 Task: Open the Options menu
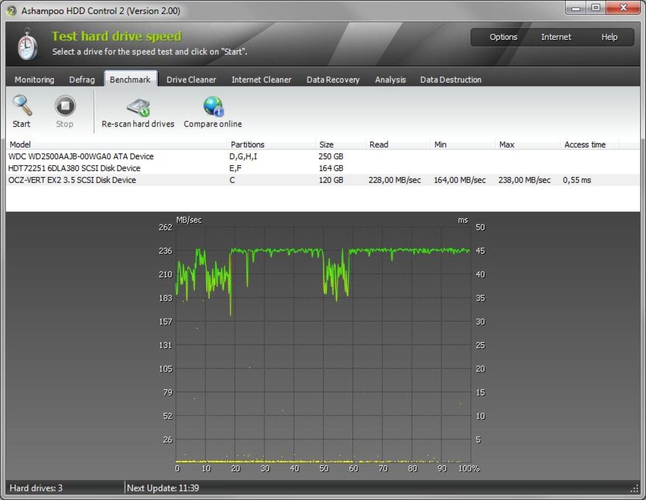pos(503,37)
